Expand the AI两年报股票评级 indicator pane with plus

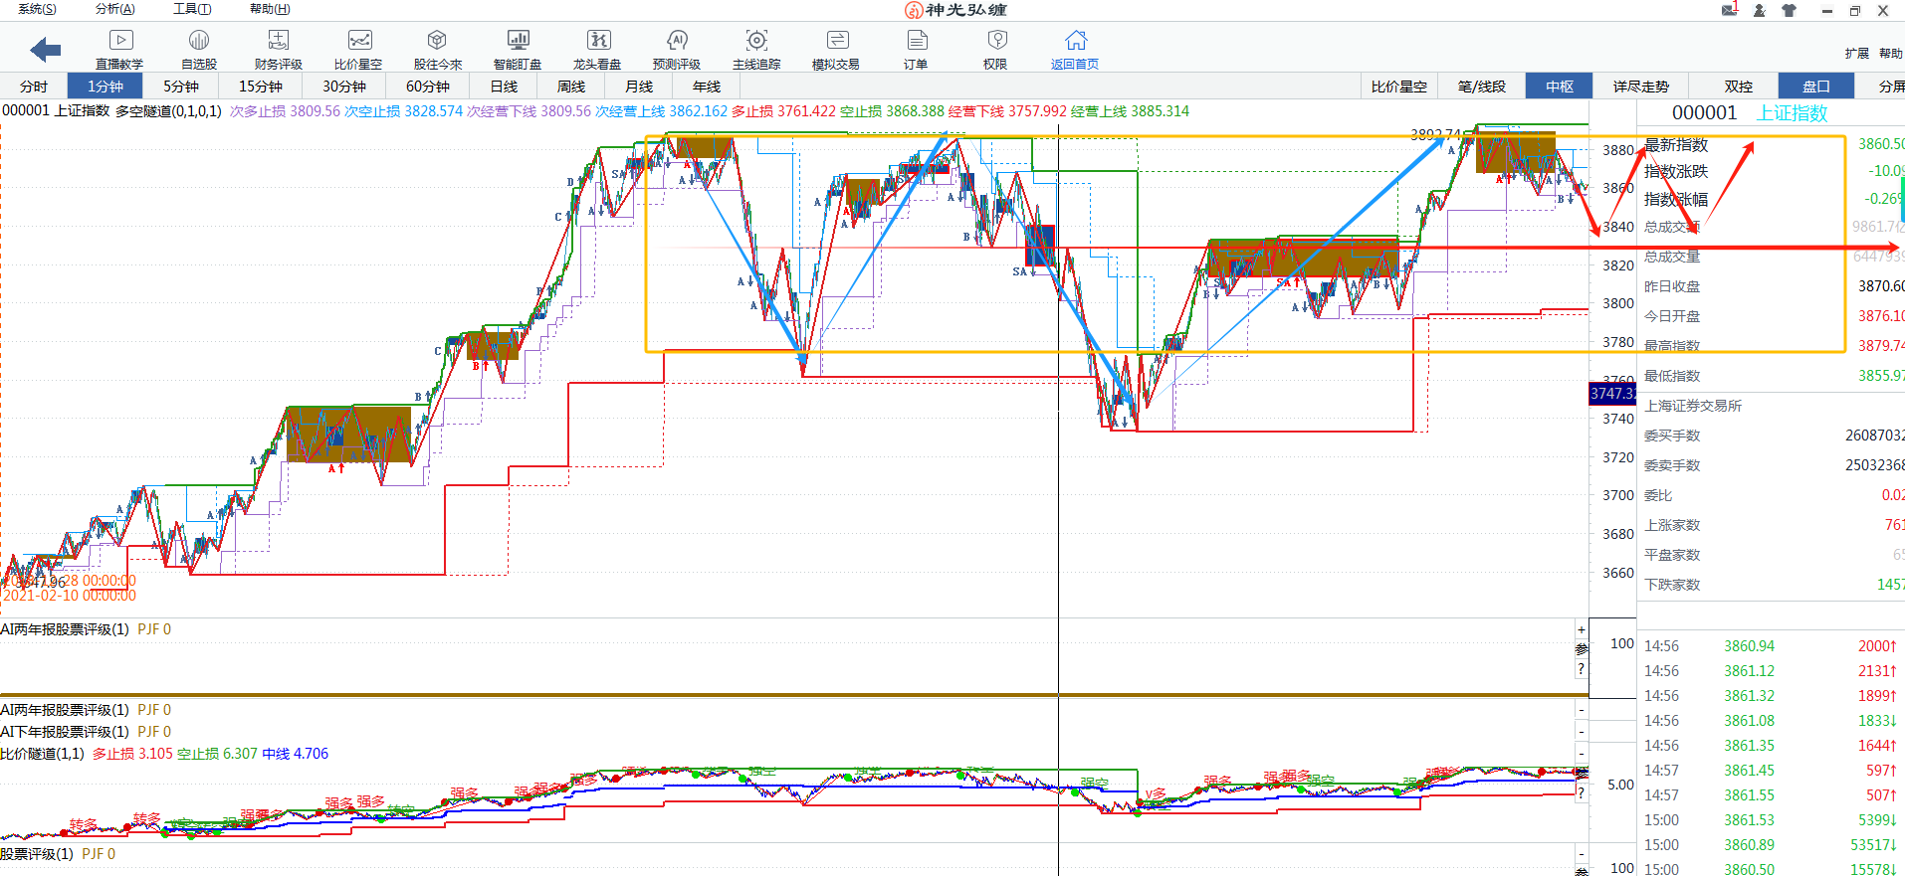pyautogui.click(x=1581, y=629)
